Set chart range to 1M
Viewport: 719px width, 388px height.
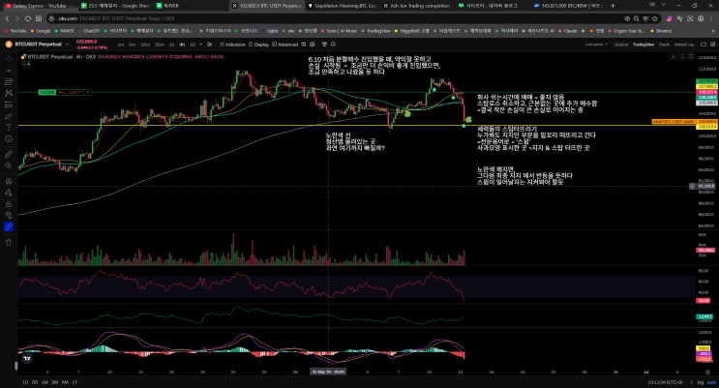pyautogui.click(x=45, y=382)
